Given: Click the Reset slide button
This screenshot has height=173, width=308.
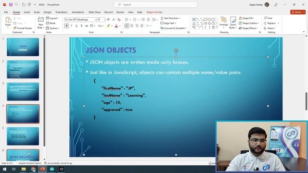Looking at the screenshot, I should (51, 23).
